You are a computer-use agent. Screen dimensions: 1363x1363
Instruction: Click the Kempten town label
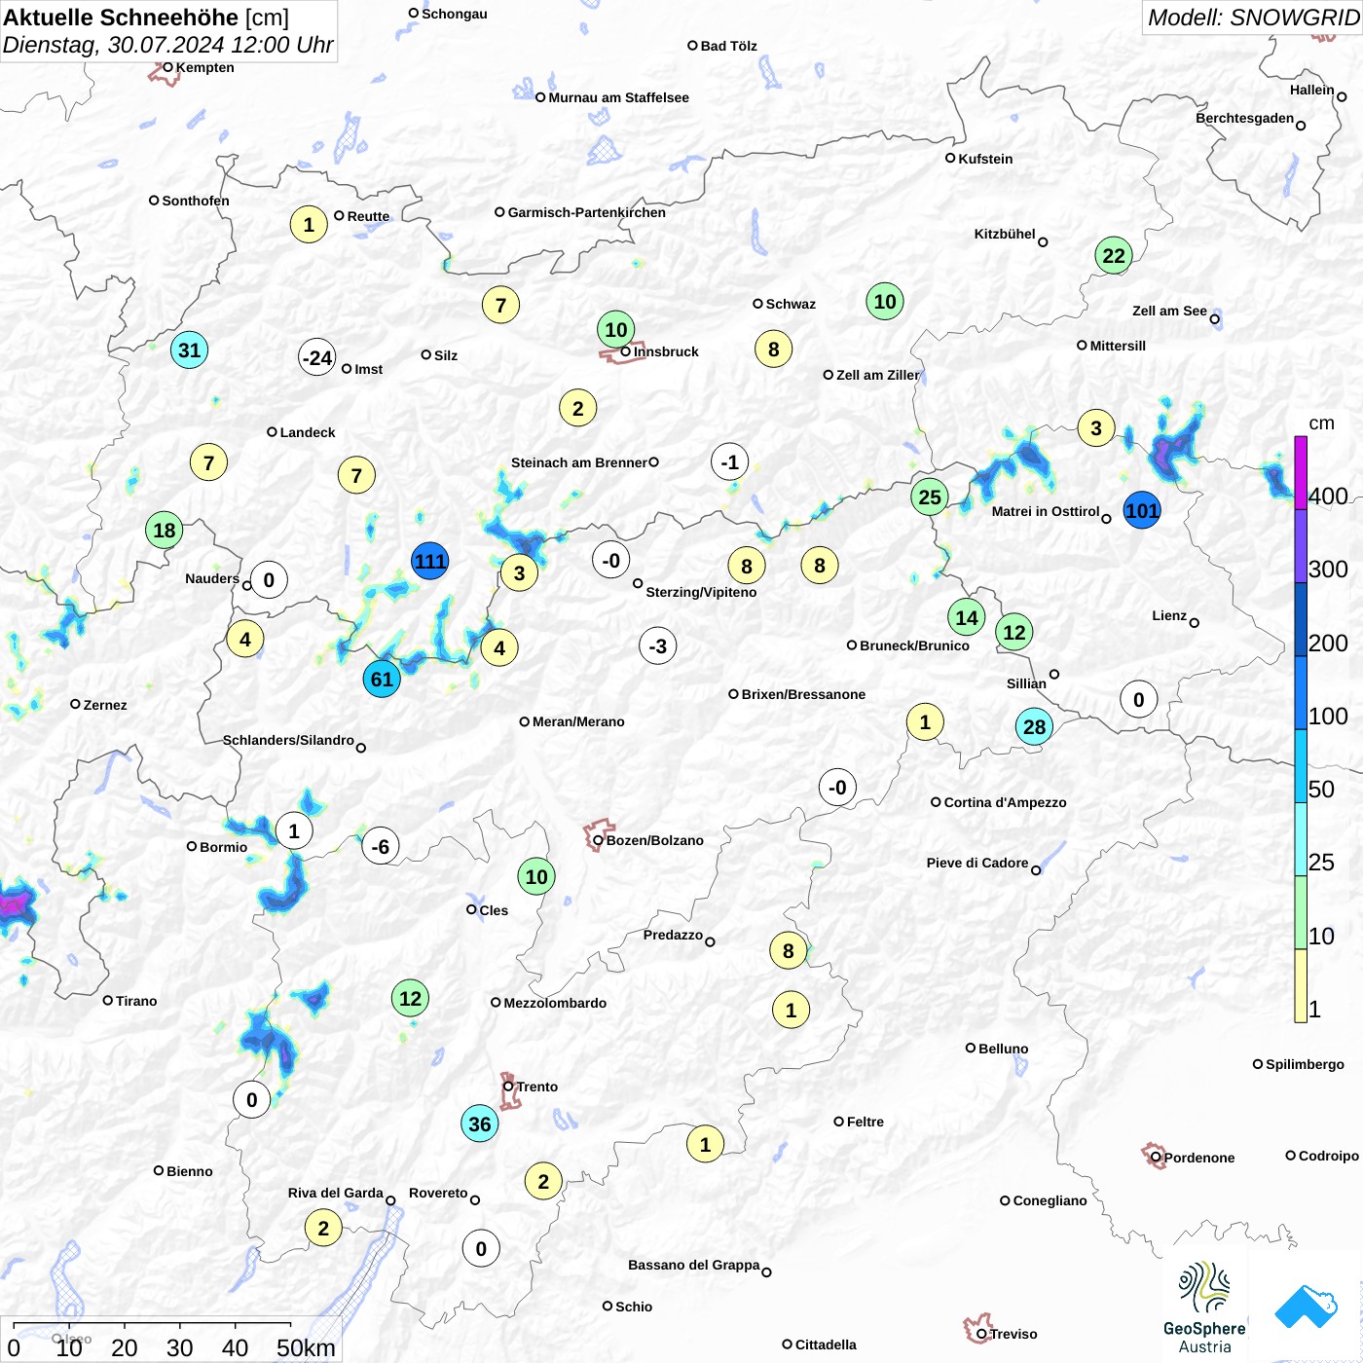click(205, 67)
